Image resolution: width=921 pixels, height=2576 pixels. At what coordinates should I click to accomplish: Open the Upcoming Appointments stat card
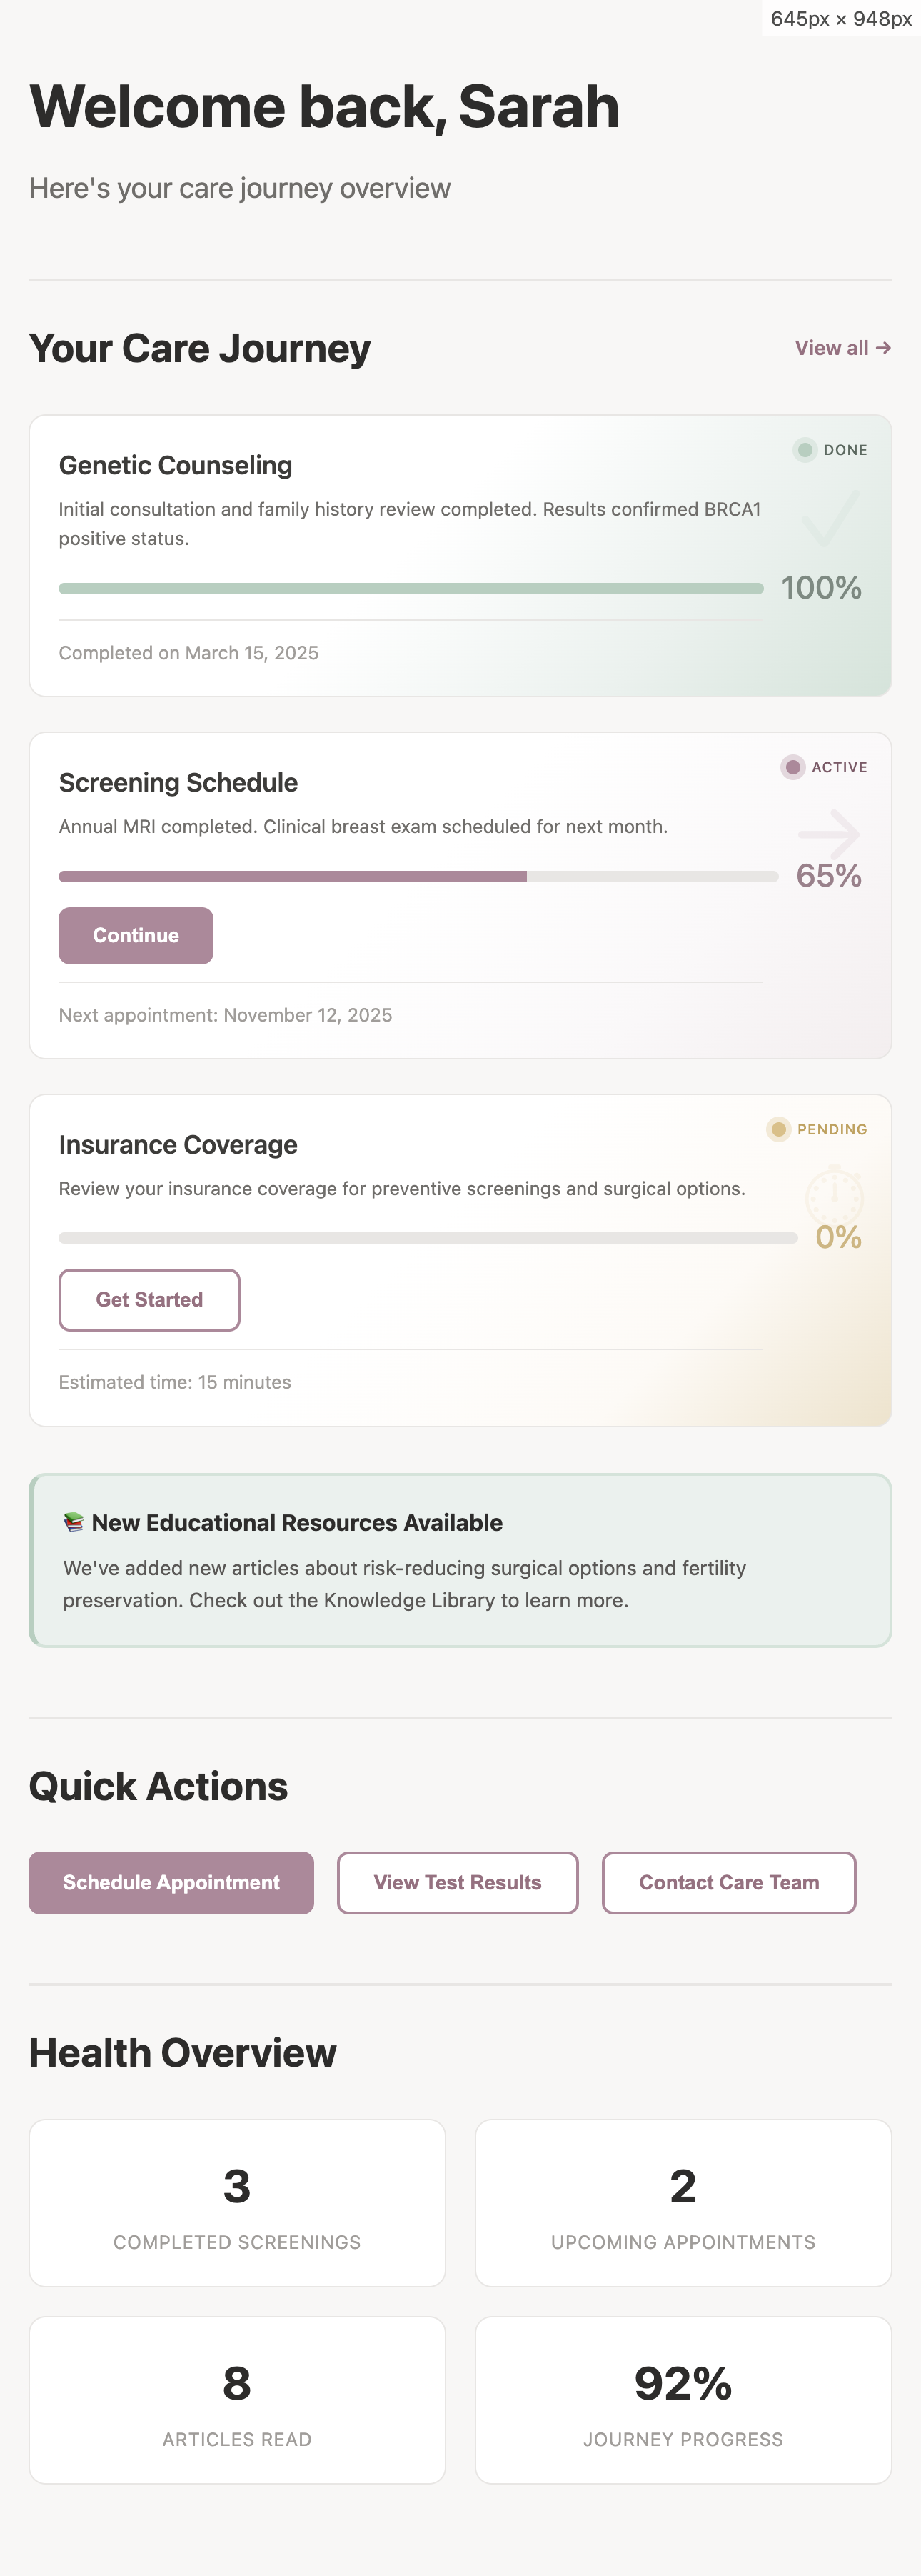tap(683, 2203)
